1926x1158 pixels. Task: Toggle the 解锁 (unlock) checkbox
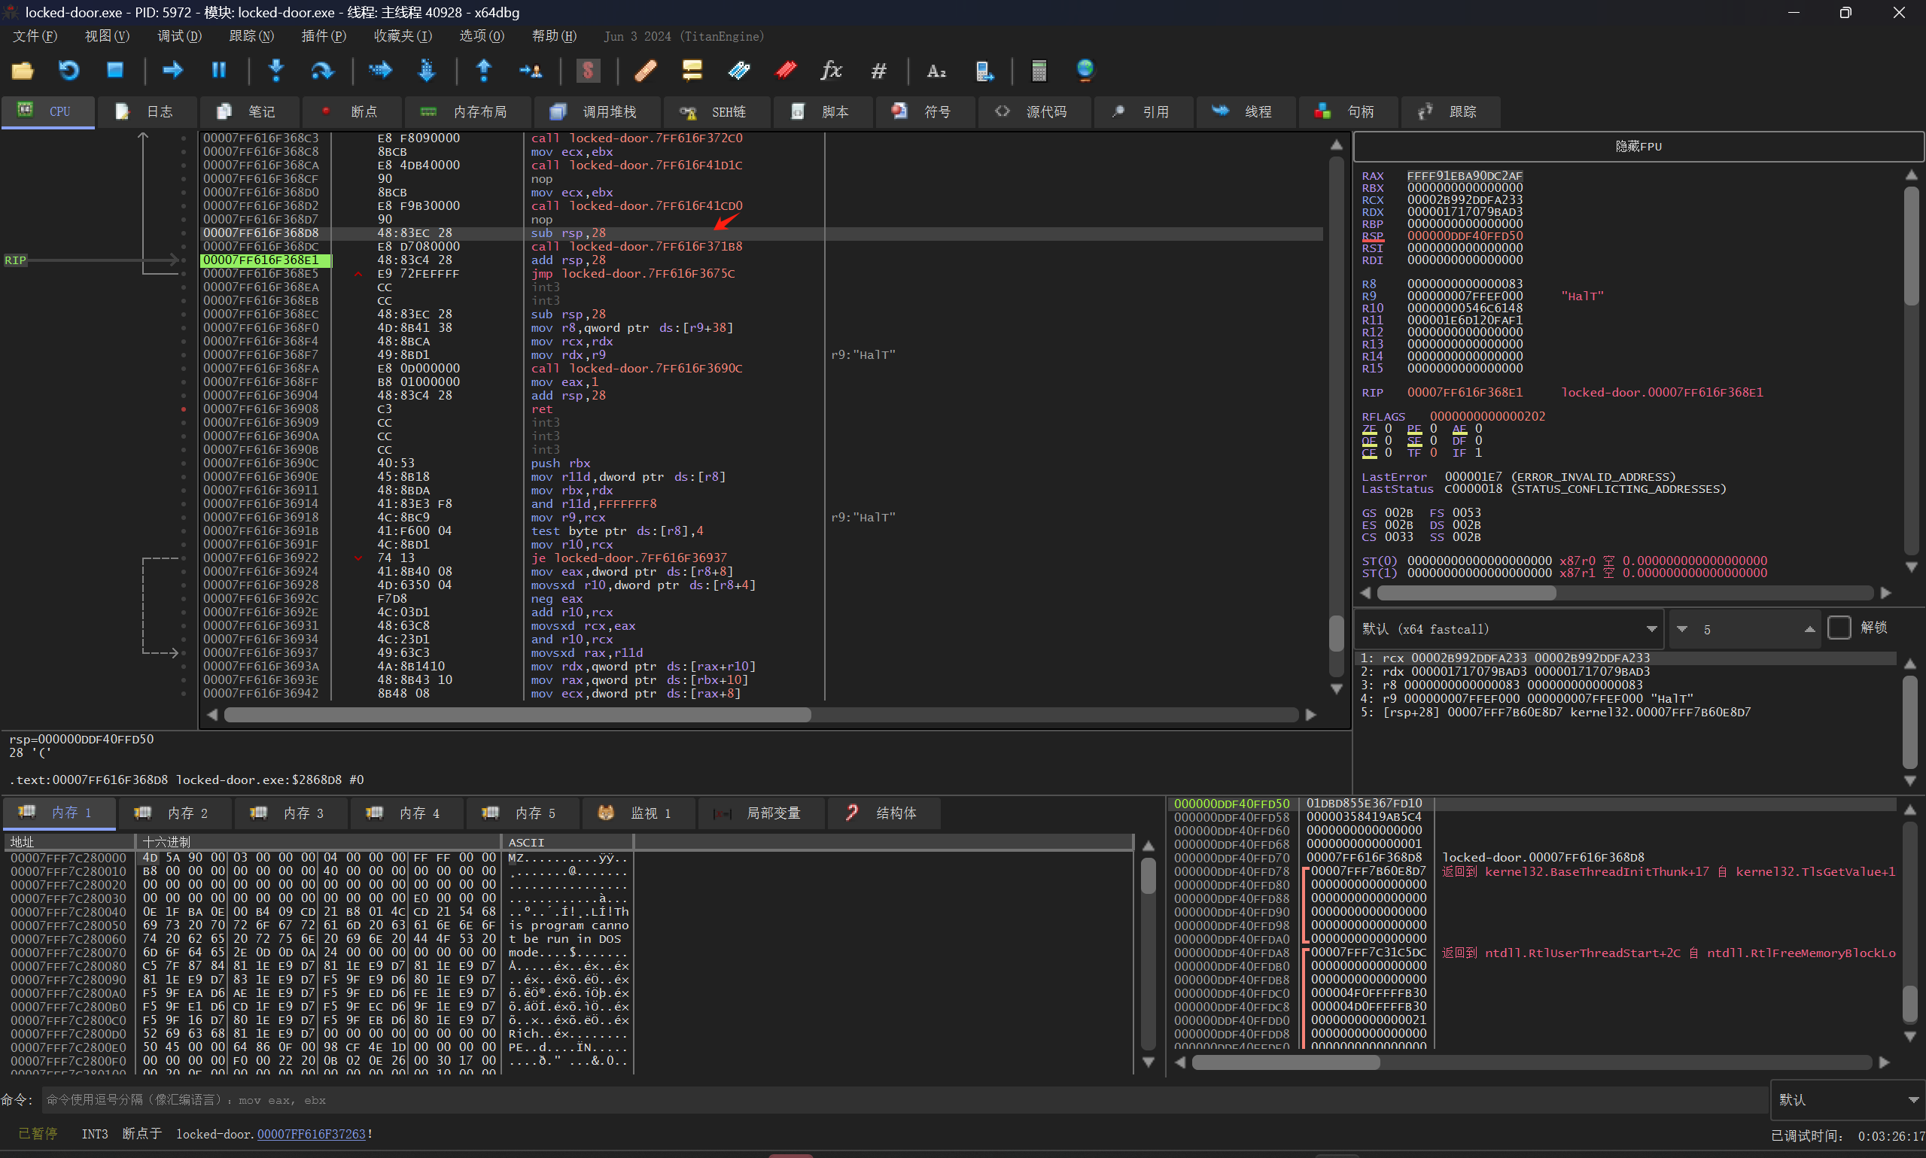coord(1839,628)
